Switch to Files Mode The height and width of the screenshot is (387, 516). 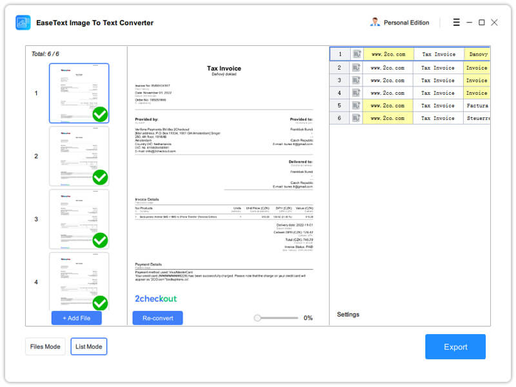(45, 346)
